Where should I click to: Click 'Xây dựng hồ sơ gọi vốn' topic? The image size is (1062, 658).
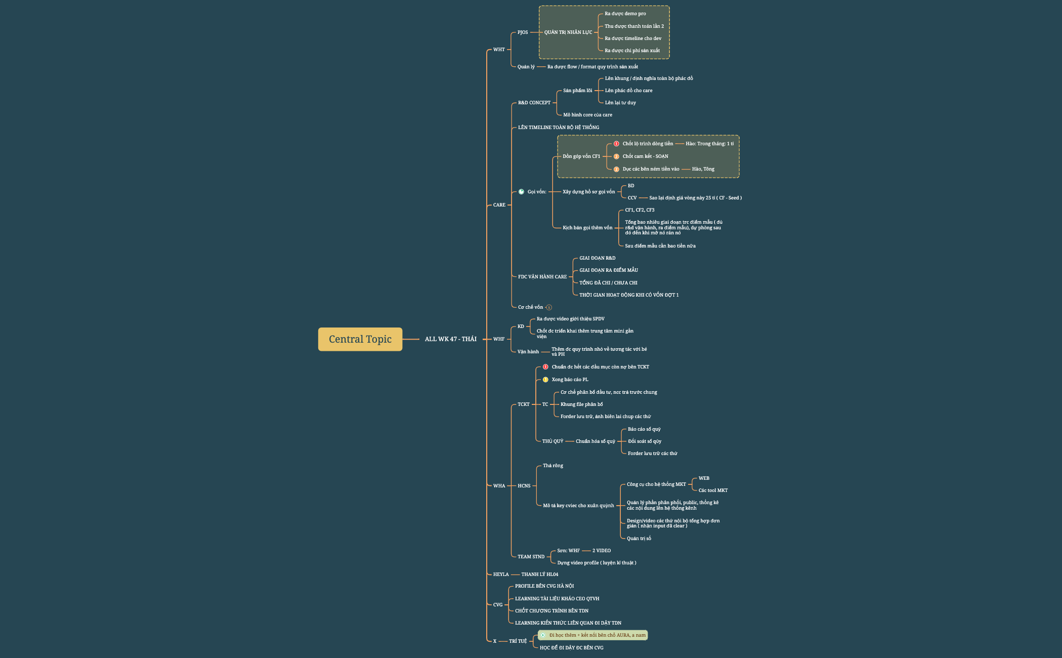coord(589,192)
